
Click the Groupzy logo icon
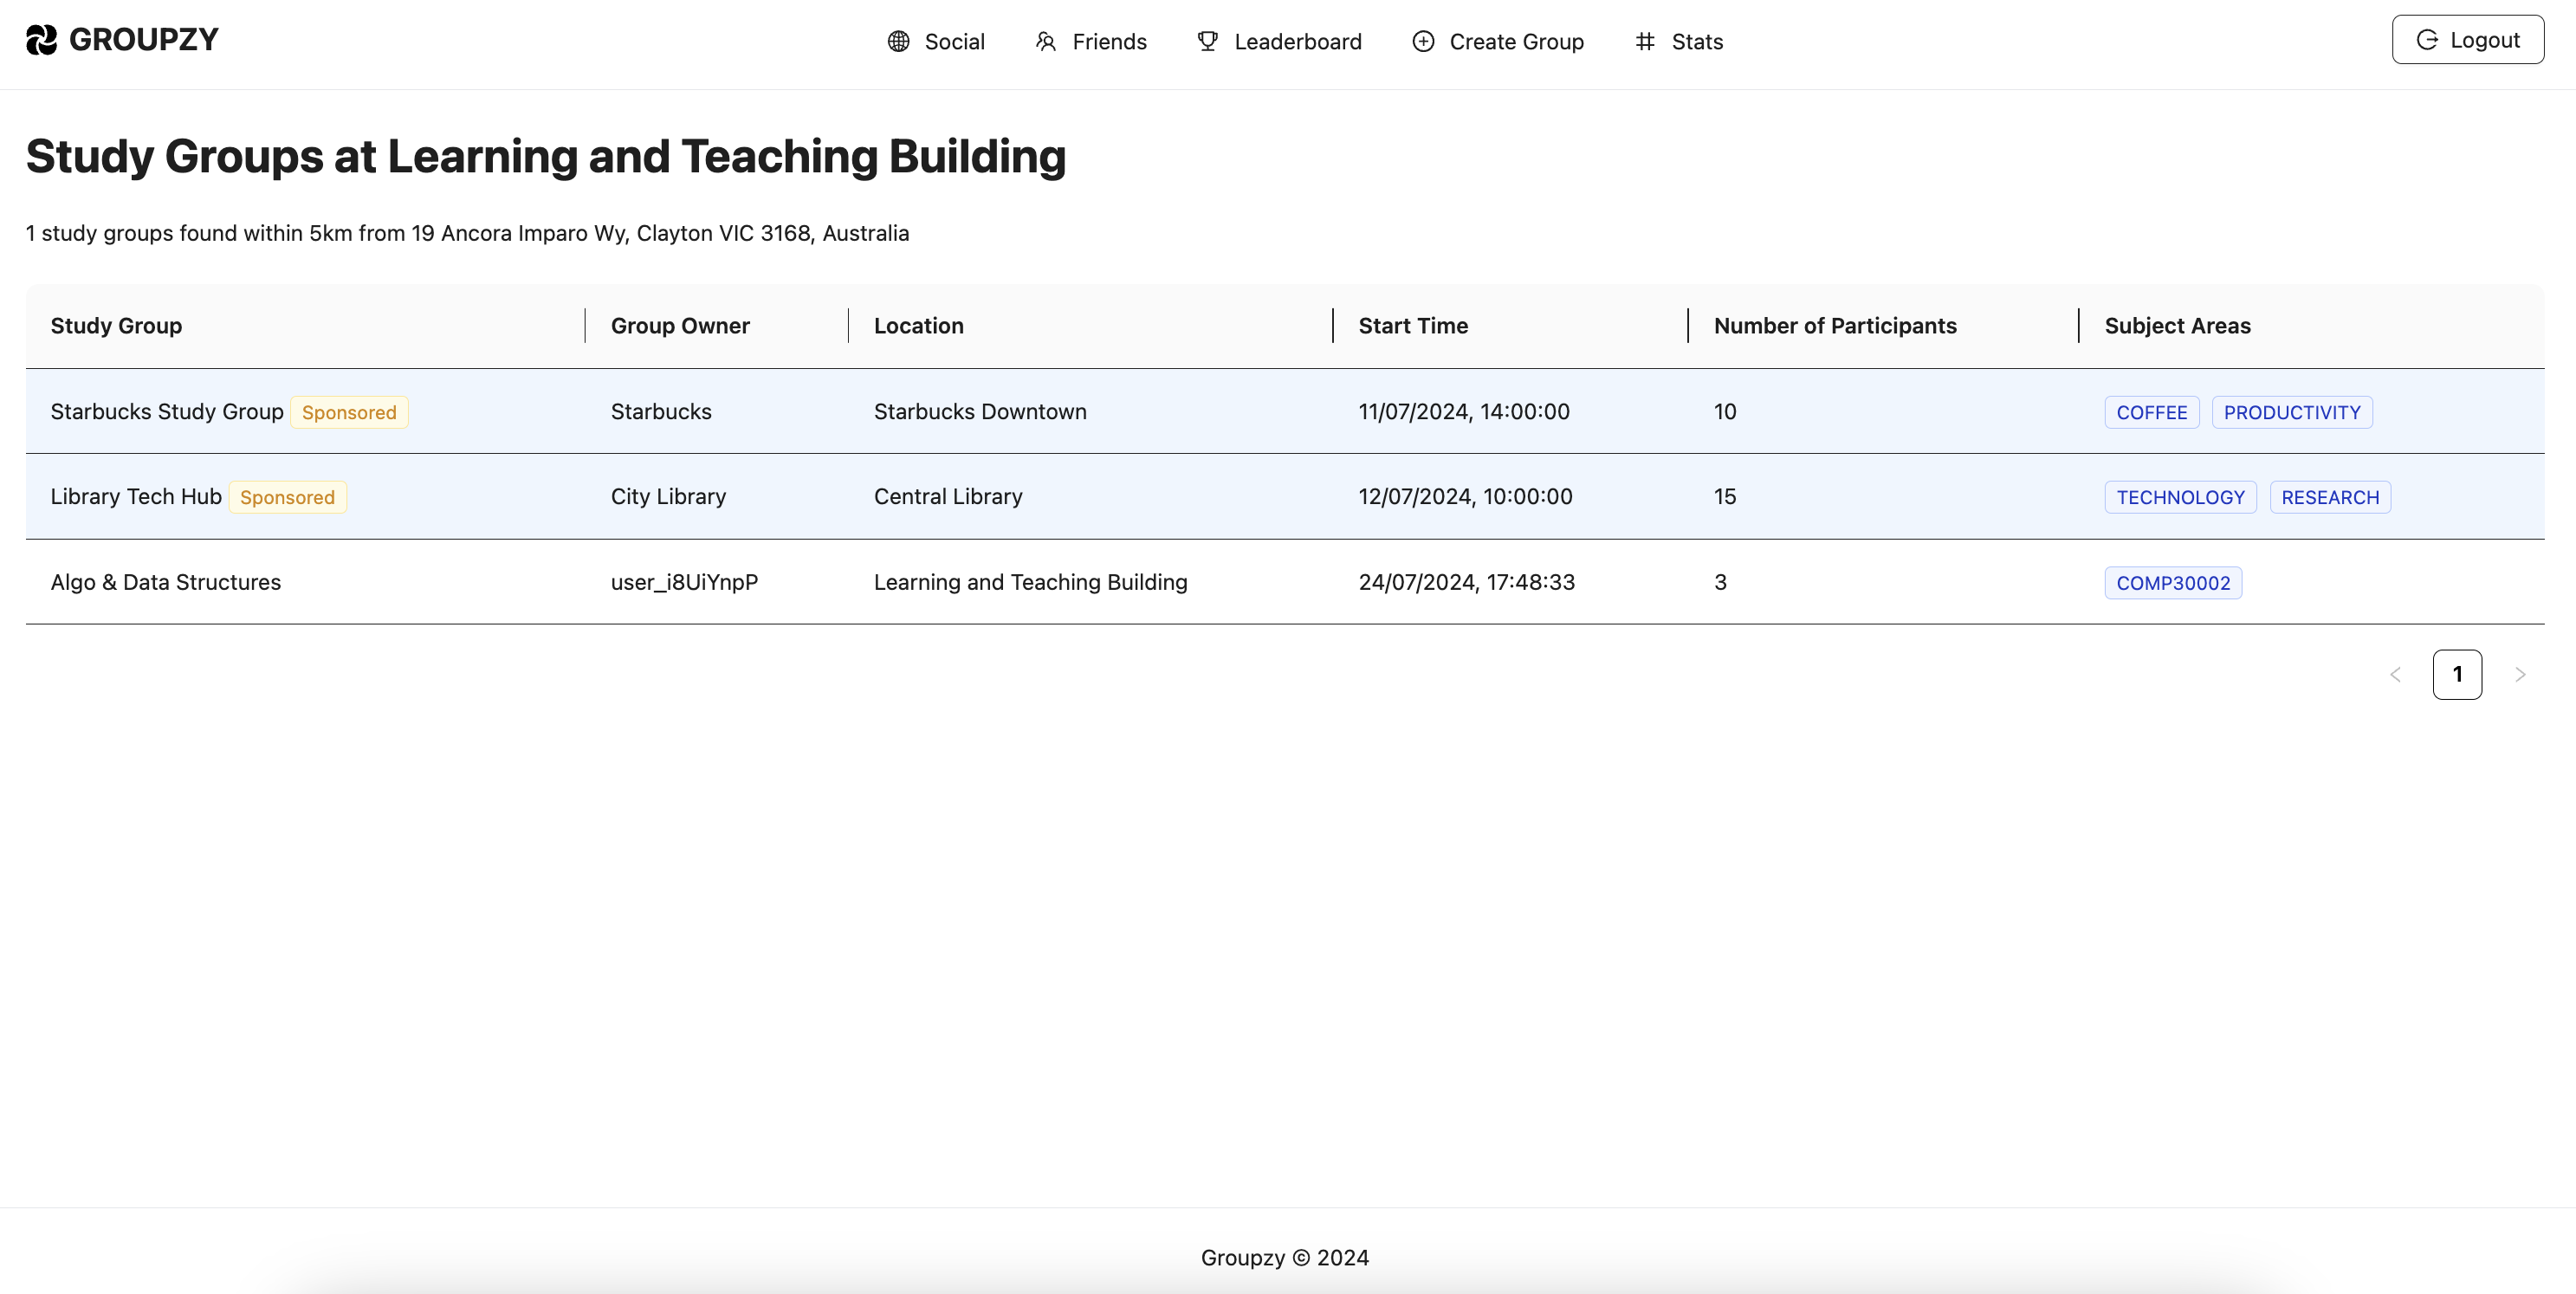41,40
